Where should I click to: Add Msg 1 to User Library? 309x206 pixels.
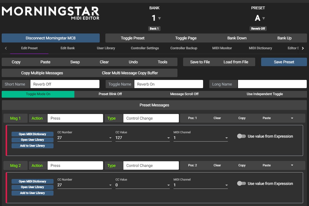[x=32, y=146]
